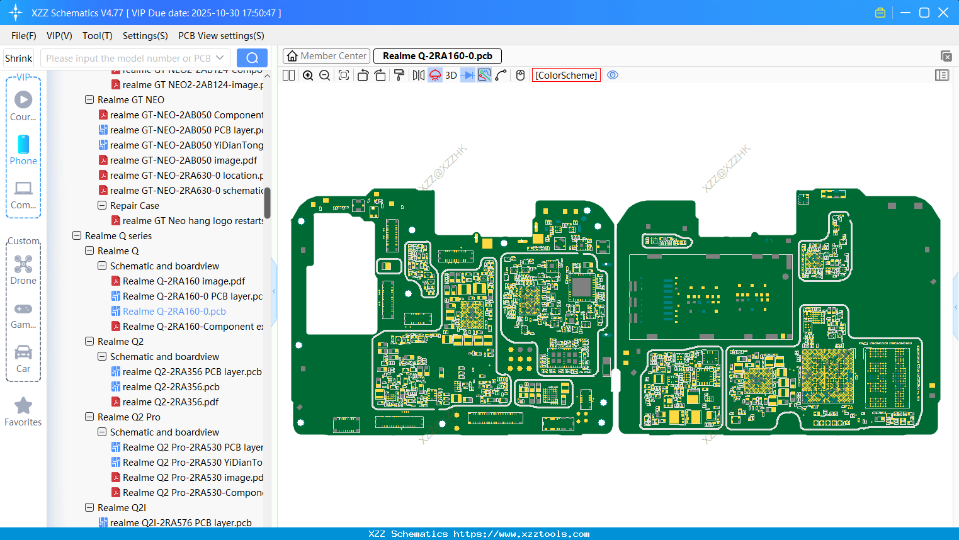
Task: Rotate the board left using toolbar icon
Action: (x=363, y=76)
